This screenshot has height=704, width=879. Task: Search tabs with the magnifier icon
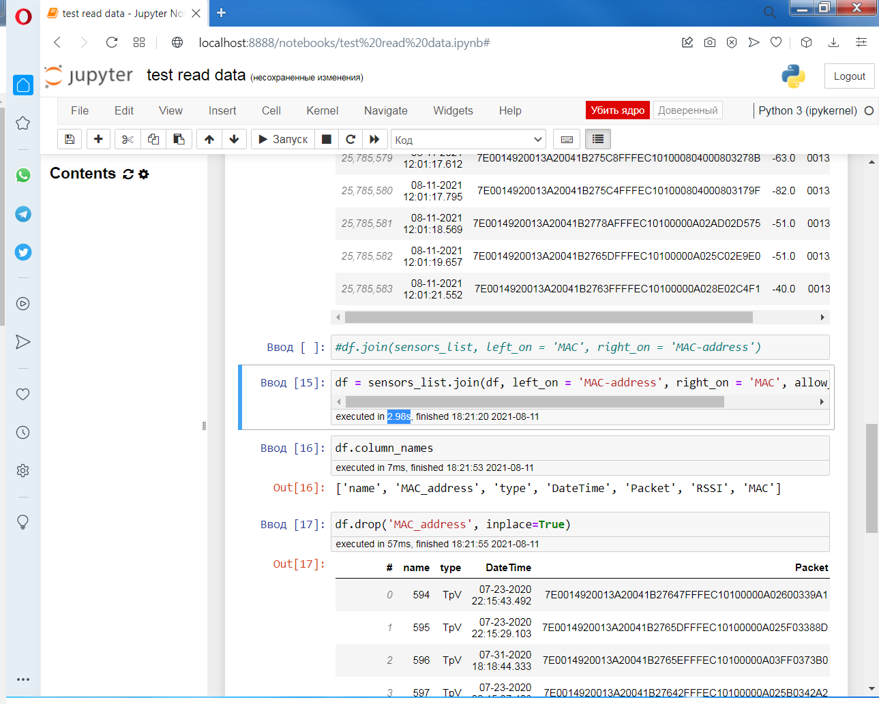769,12
